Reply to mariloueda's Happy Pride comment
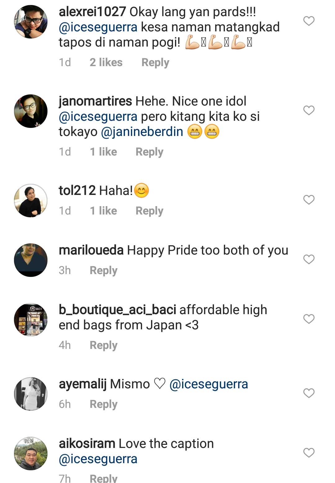 click(x=103, y=270)
